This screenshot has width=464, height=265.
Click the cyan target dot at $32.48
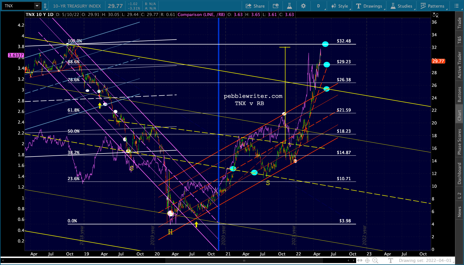point(325,44)
